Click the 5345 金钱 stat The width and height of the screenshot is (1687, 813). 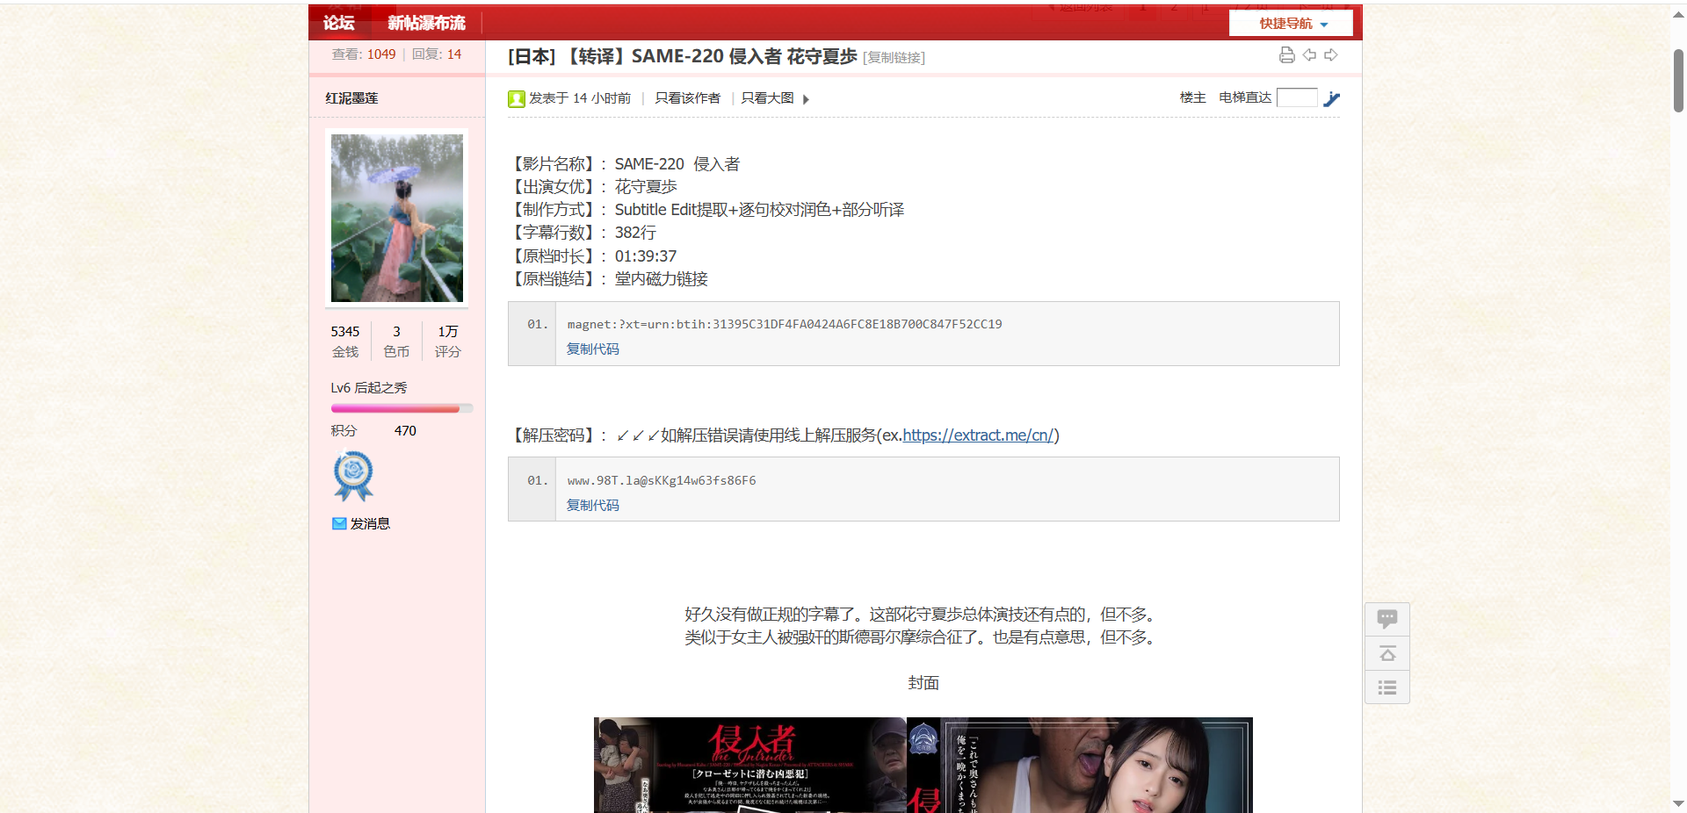tap(345, 342)
